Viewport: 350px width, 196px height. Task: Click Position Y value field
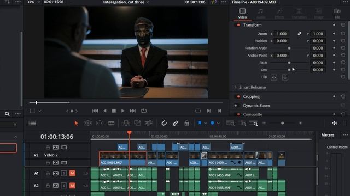pos(318,41)
